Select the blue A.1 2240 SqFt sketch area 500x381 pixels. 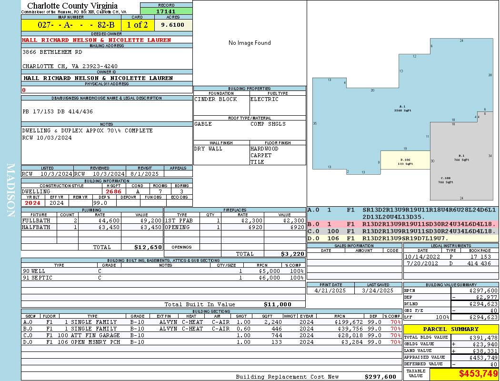[402, 109]
